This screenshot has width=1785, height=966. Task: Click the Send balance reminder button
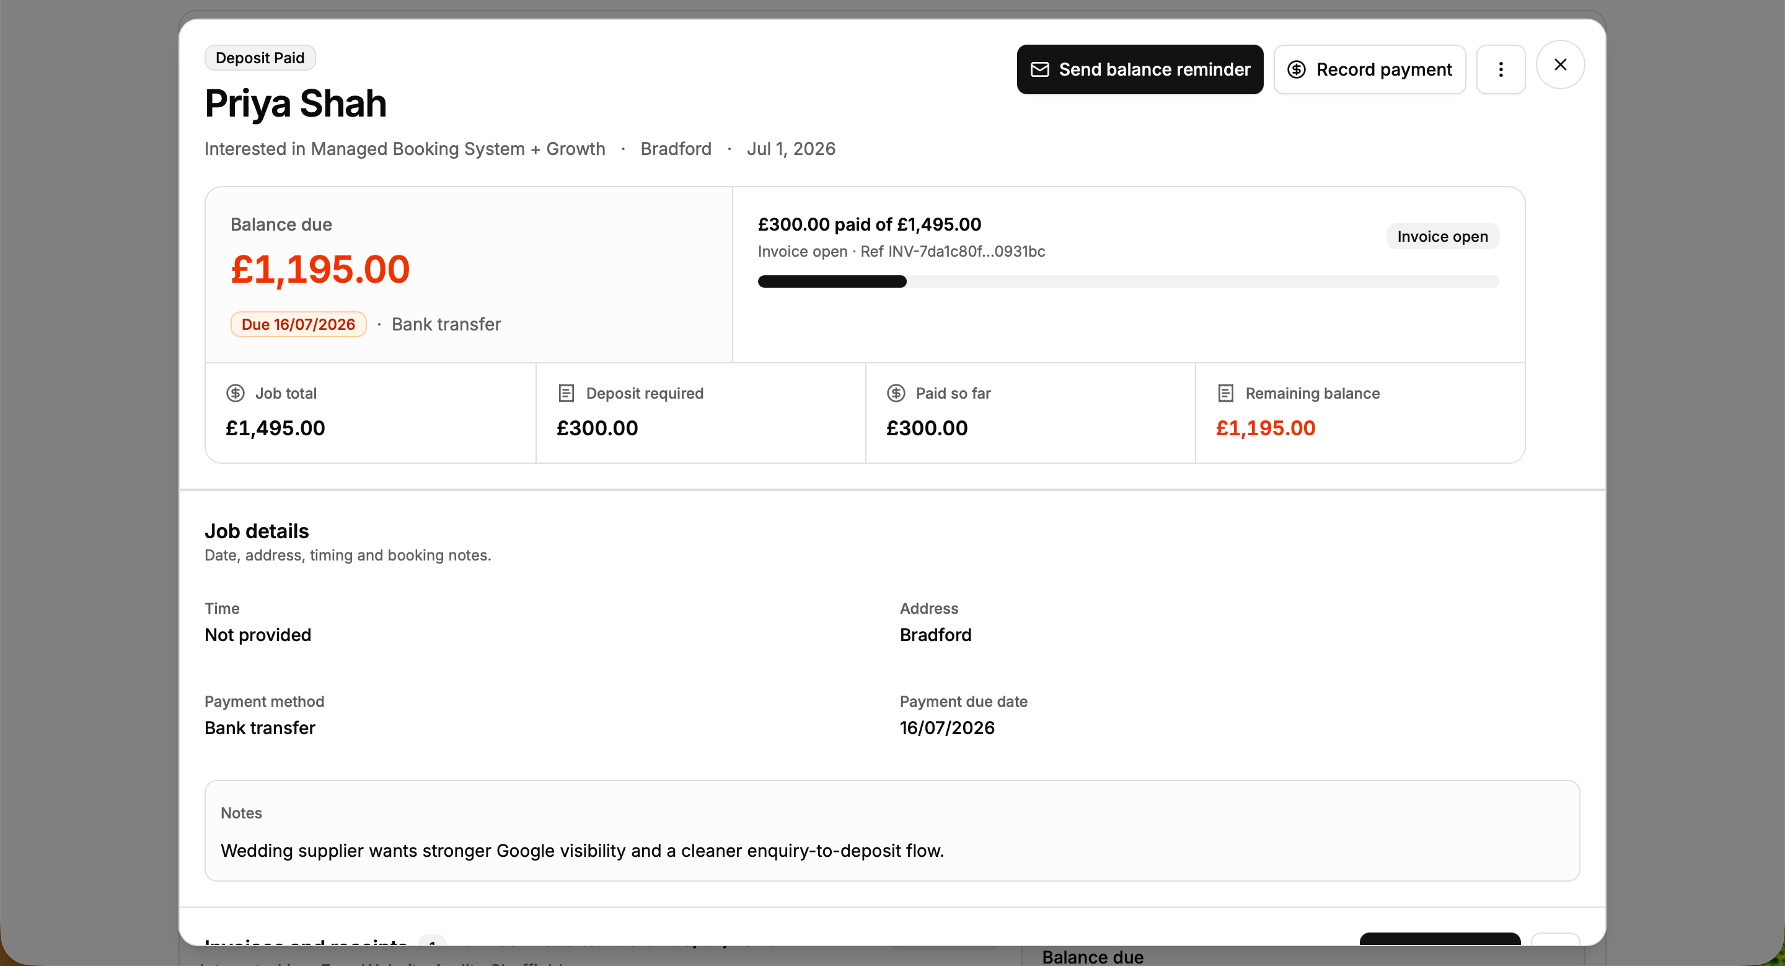[1140, 69]
